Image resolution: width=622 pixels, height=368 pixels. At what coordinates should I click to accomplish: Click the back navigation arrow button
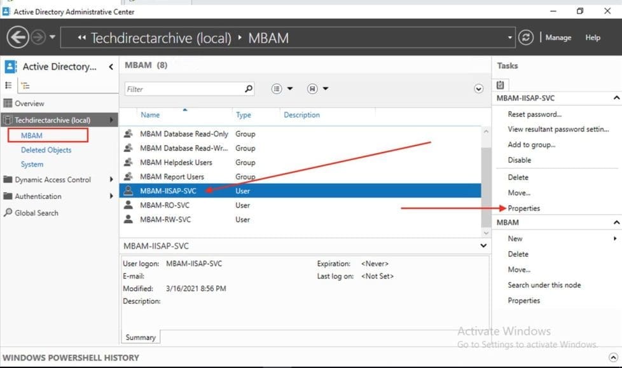[x=18, y=37]
